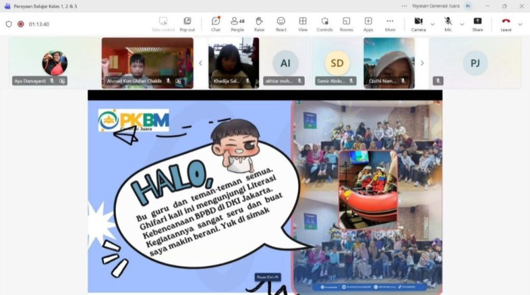530x295 pixels.
Task: Select Ahmad Kun Ghifari Chaidir's video tile
Action: [147, 62]
